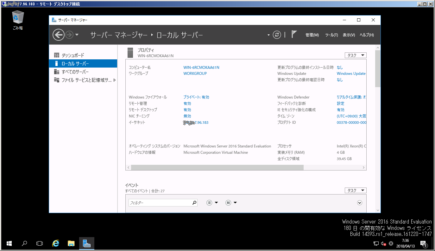Click the properties scrollbar right arrow

(x=364, y=167)
